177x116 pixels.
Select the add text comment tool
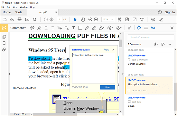[x=73, y=28]
